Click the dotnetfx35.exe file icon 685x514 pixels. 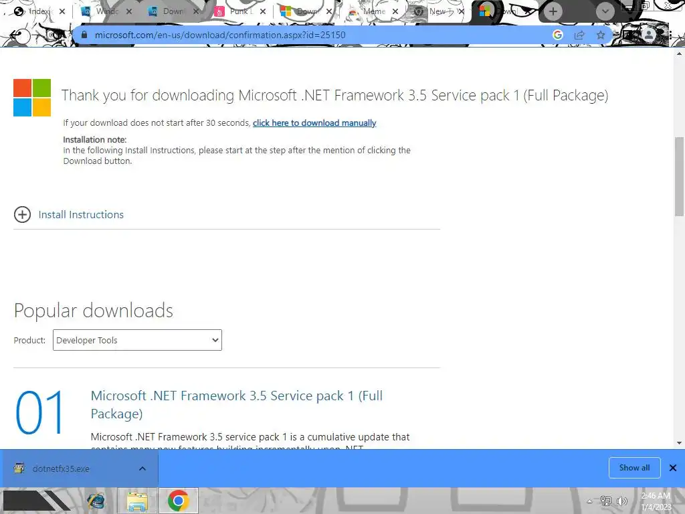tap(19, 468)
